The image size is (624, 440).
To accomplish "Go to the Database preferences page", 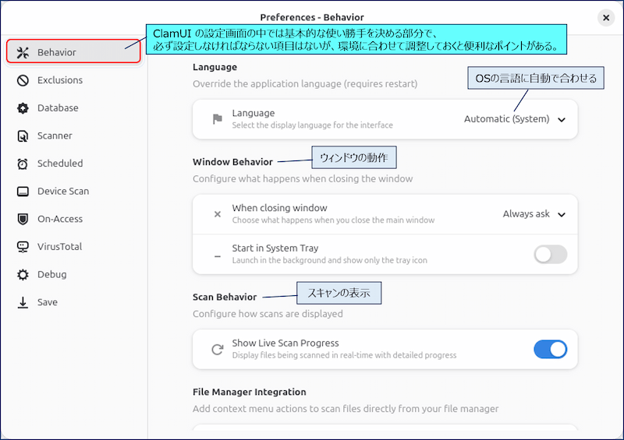I will 73,108.
